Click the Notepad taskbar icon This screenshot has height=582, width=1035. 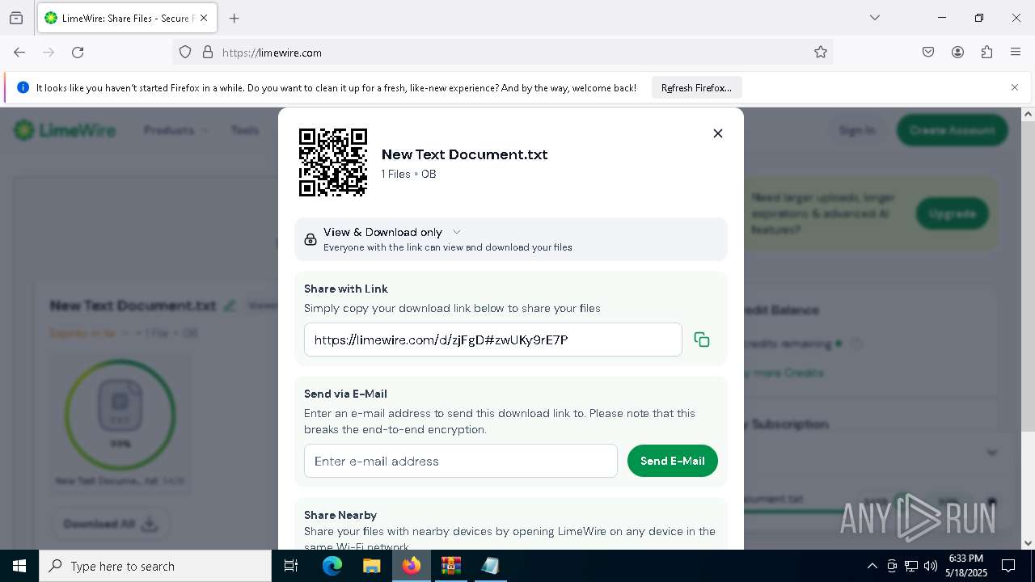point(490,566)
